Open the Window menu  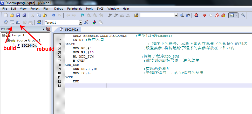click(x=113, y=9)
